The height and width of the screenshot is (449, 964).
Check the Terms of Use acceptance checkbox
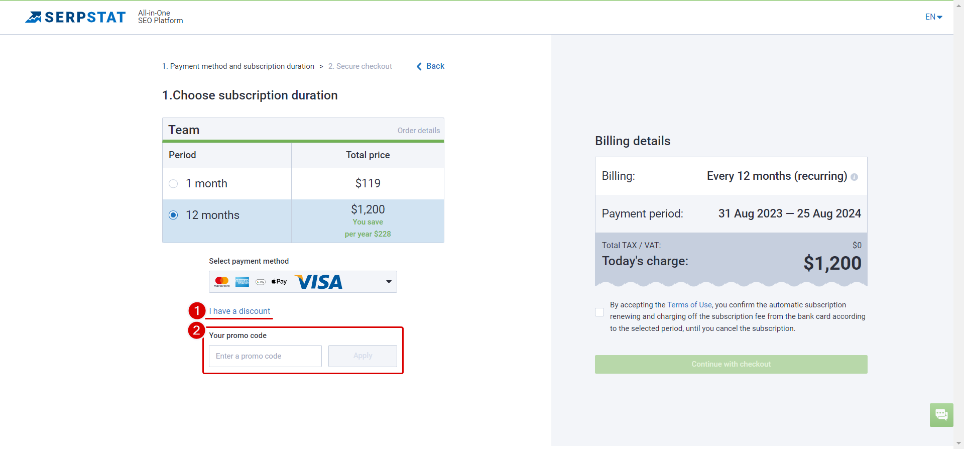599,312
